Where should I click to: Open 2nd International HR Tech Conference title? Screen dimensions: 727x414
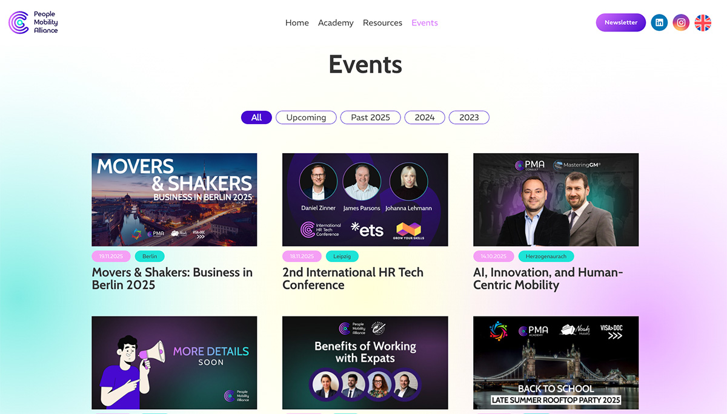[x=353, y=278]
